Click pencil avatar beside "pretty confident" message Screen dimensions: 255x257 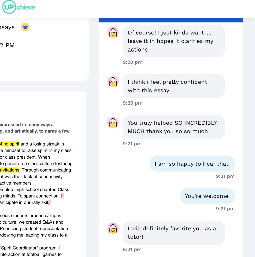pyautogui.click(x=113, y=82)
